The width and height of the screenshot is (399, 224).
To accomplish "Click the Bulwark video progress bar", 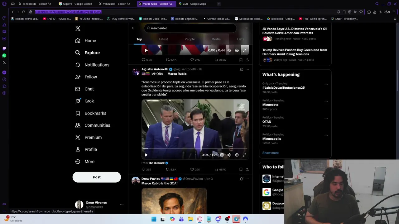I will 195,149.
